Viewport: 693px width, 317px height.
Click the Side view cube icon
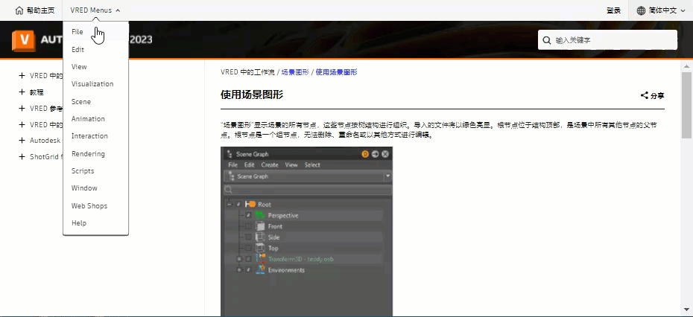click(260, 237)
